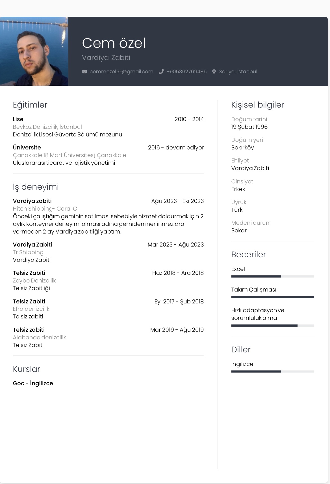Click the İş deneyimi section heading
The image size is (330, 484).
point(36,187)
